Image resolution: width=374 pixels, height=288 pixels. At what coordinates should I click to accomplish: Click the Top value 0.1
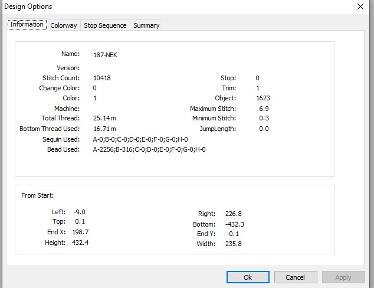click(80, 221)
